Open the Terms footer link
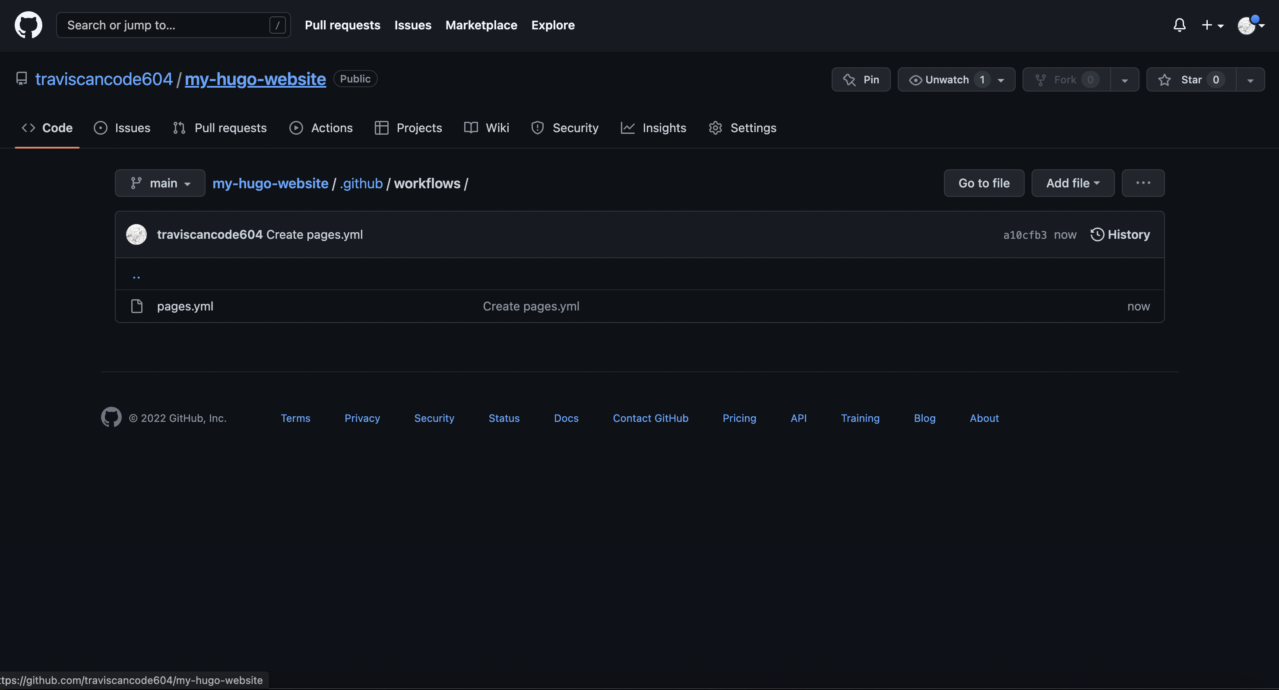This screenshot has height=690, width=1279. pyautogui.click(x=295, y=418)
